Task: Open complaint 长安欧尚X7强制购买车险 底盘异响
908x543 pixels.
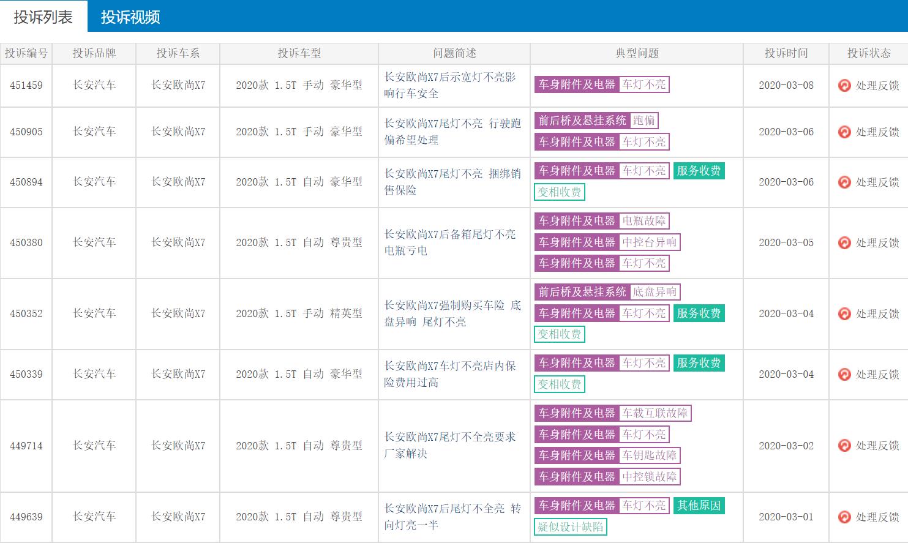Action: tap(452, 313)
